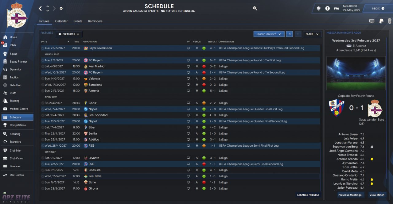Select the checkbox on the Girona row

point(43,188)
